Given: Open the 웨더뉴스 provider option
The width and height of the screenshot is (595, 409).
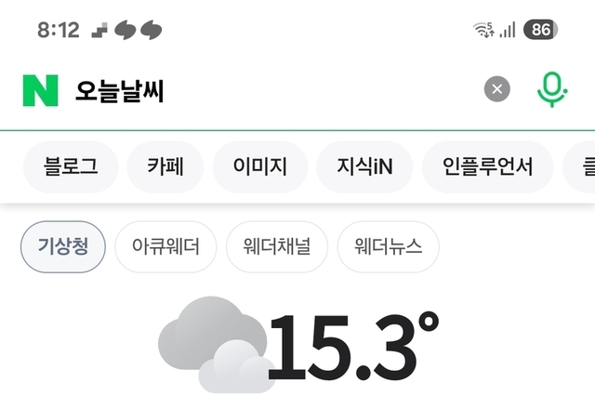Looking at the screenshot, I should (388, 246).
